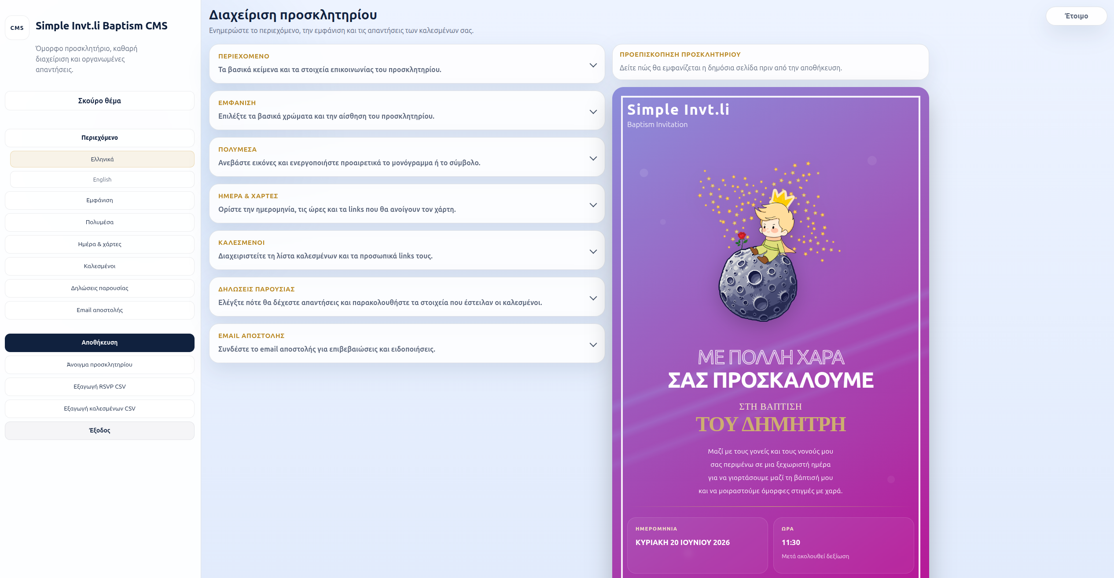Screen dimensions: 1114x578
Task: Open Καλεσμένοι sidebar item
Action: coord(99,266)
